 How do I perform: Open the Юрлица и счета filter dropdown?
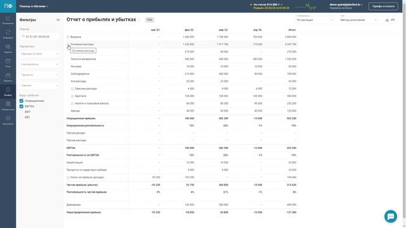39,54
